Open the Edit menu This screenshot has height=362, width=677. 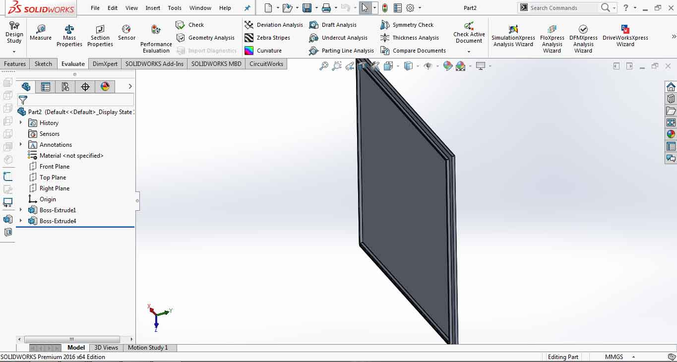pyautogui.click(x=113, y=8)
